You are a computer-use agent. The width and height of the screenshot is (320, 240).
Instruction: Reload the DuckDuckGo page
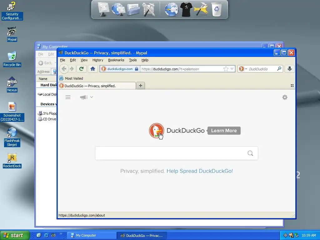(x=82, y=69)
